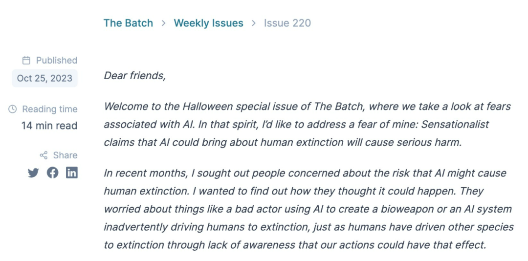Screen dimensions: 528x261
Task: Open The Batch breadcrumb link
Action: point(128,23)
